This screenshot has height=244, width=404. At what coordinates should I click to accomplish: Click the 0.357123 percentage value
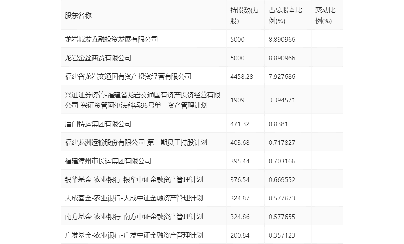[x=282, y=235]
